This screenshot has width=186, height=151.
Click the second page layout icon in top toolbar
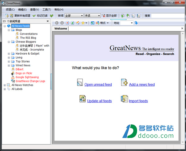coord(139,16)
